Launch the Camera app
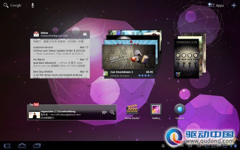Viewport: 240px width, 150px height. tap(180, 112)
